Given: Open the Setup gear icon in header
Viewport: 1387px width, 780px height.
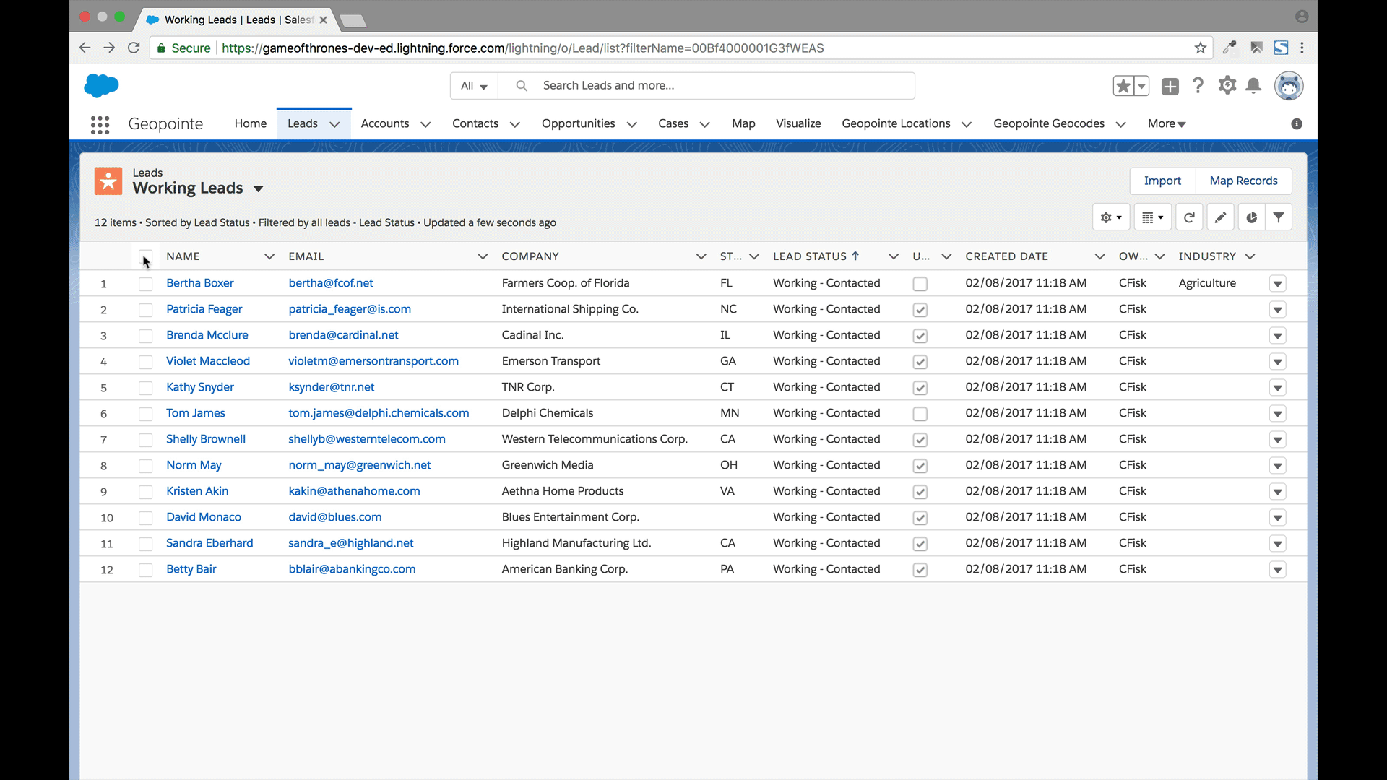Looking at the screenshot, I should click(1227, 85).
